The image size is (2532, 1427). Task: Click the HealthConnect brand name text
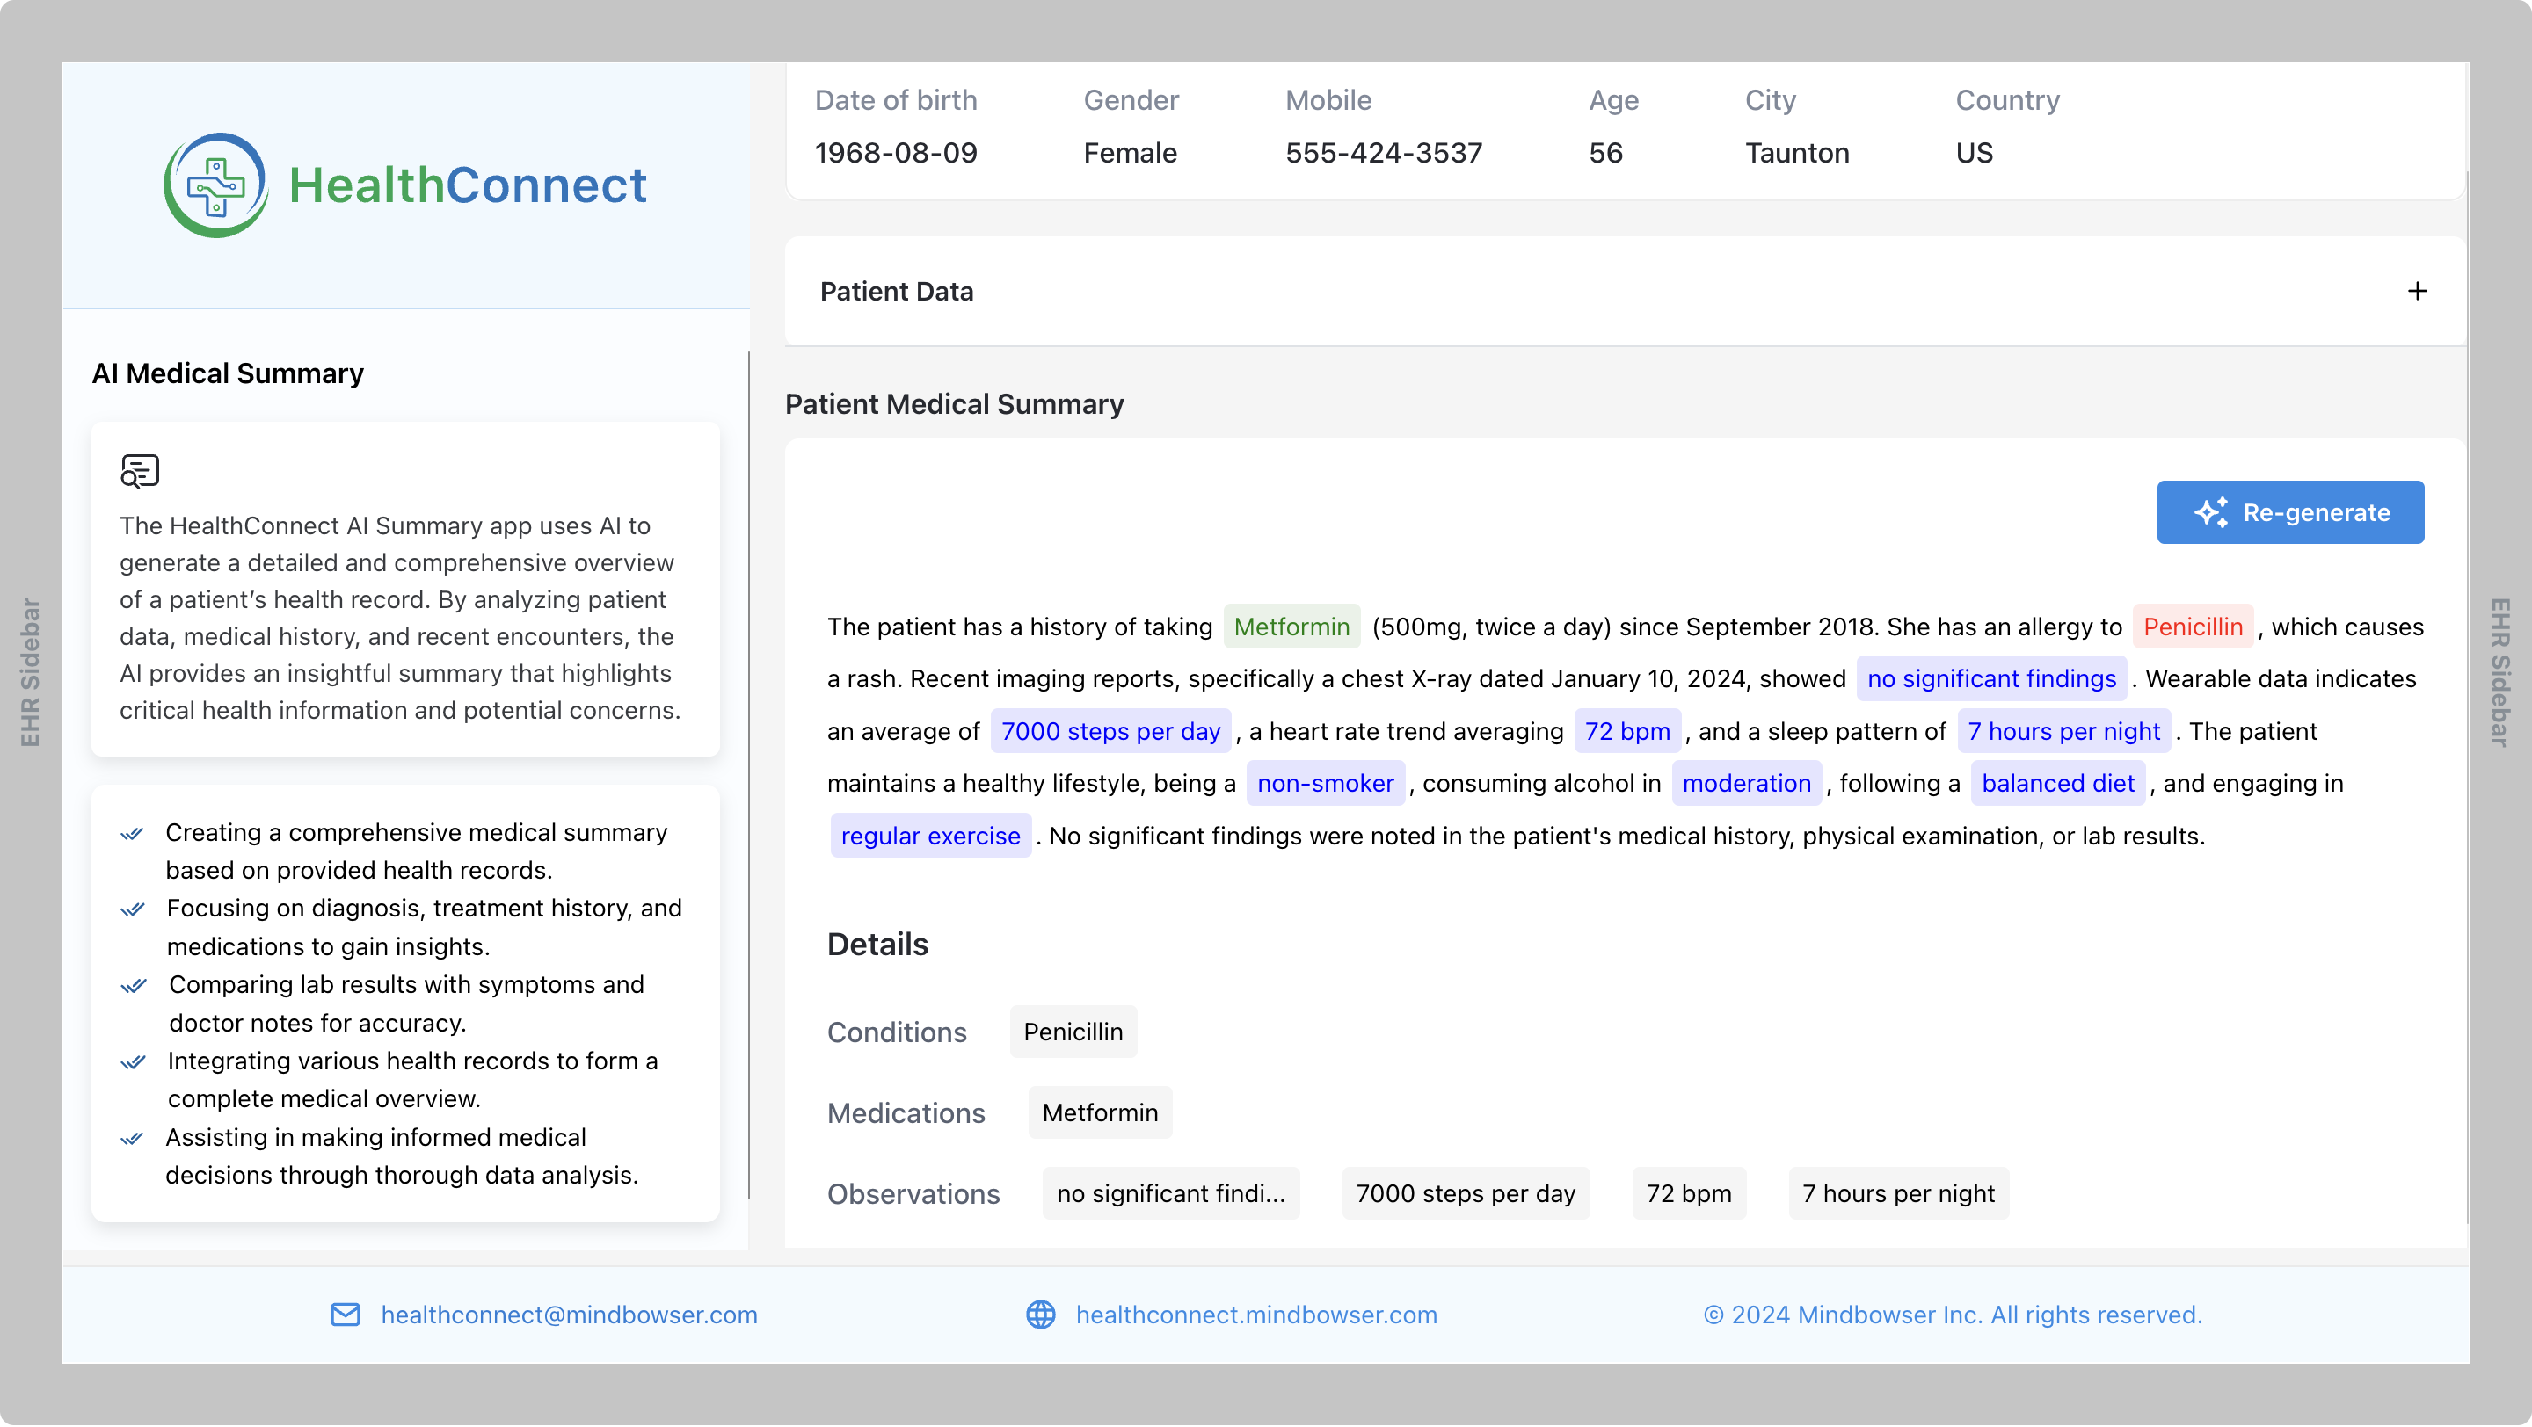click(468, 185)
